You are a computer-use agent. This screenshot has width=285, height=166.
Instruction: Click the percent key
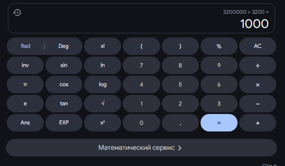point(219,46)
